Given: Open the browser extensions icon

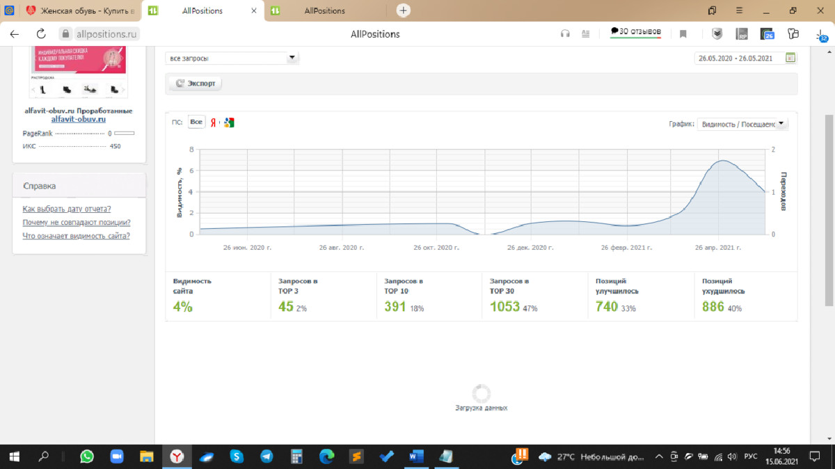Looking at the screenshot, I should [x=793, y=33].
